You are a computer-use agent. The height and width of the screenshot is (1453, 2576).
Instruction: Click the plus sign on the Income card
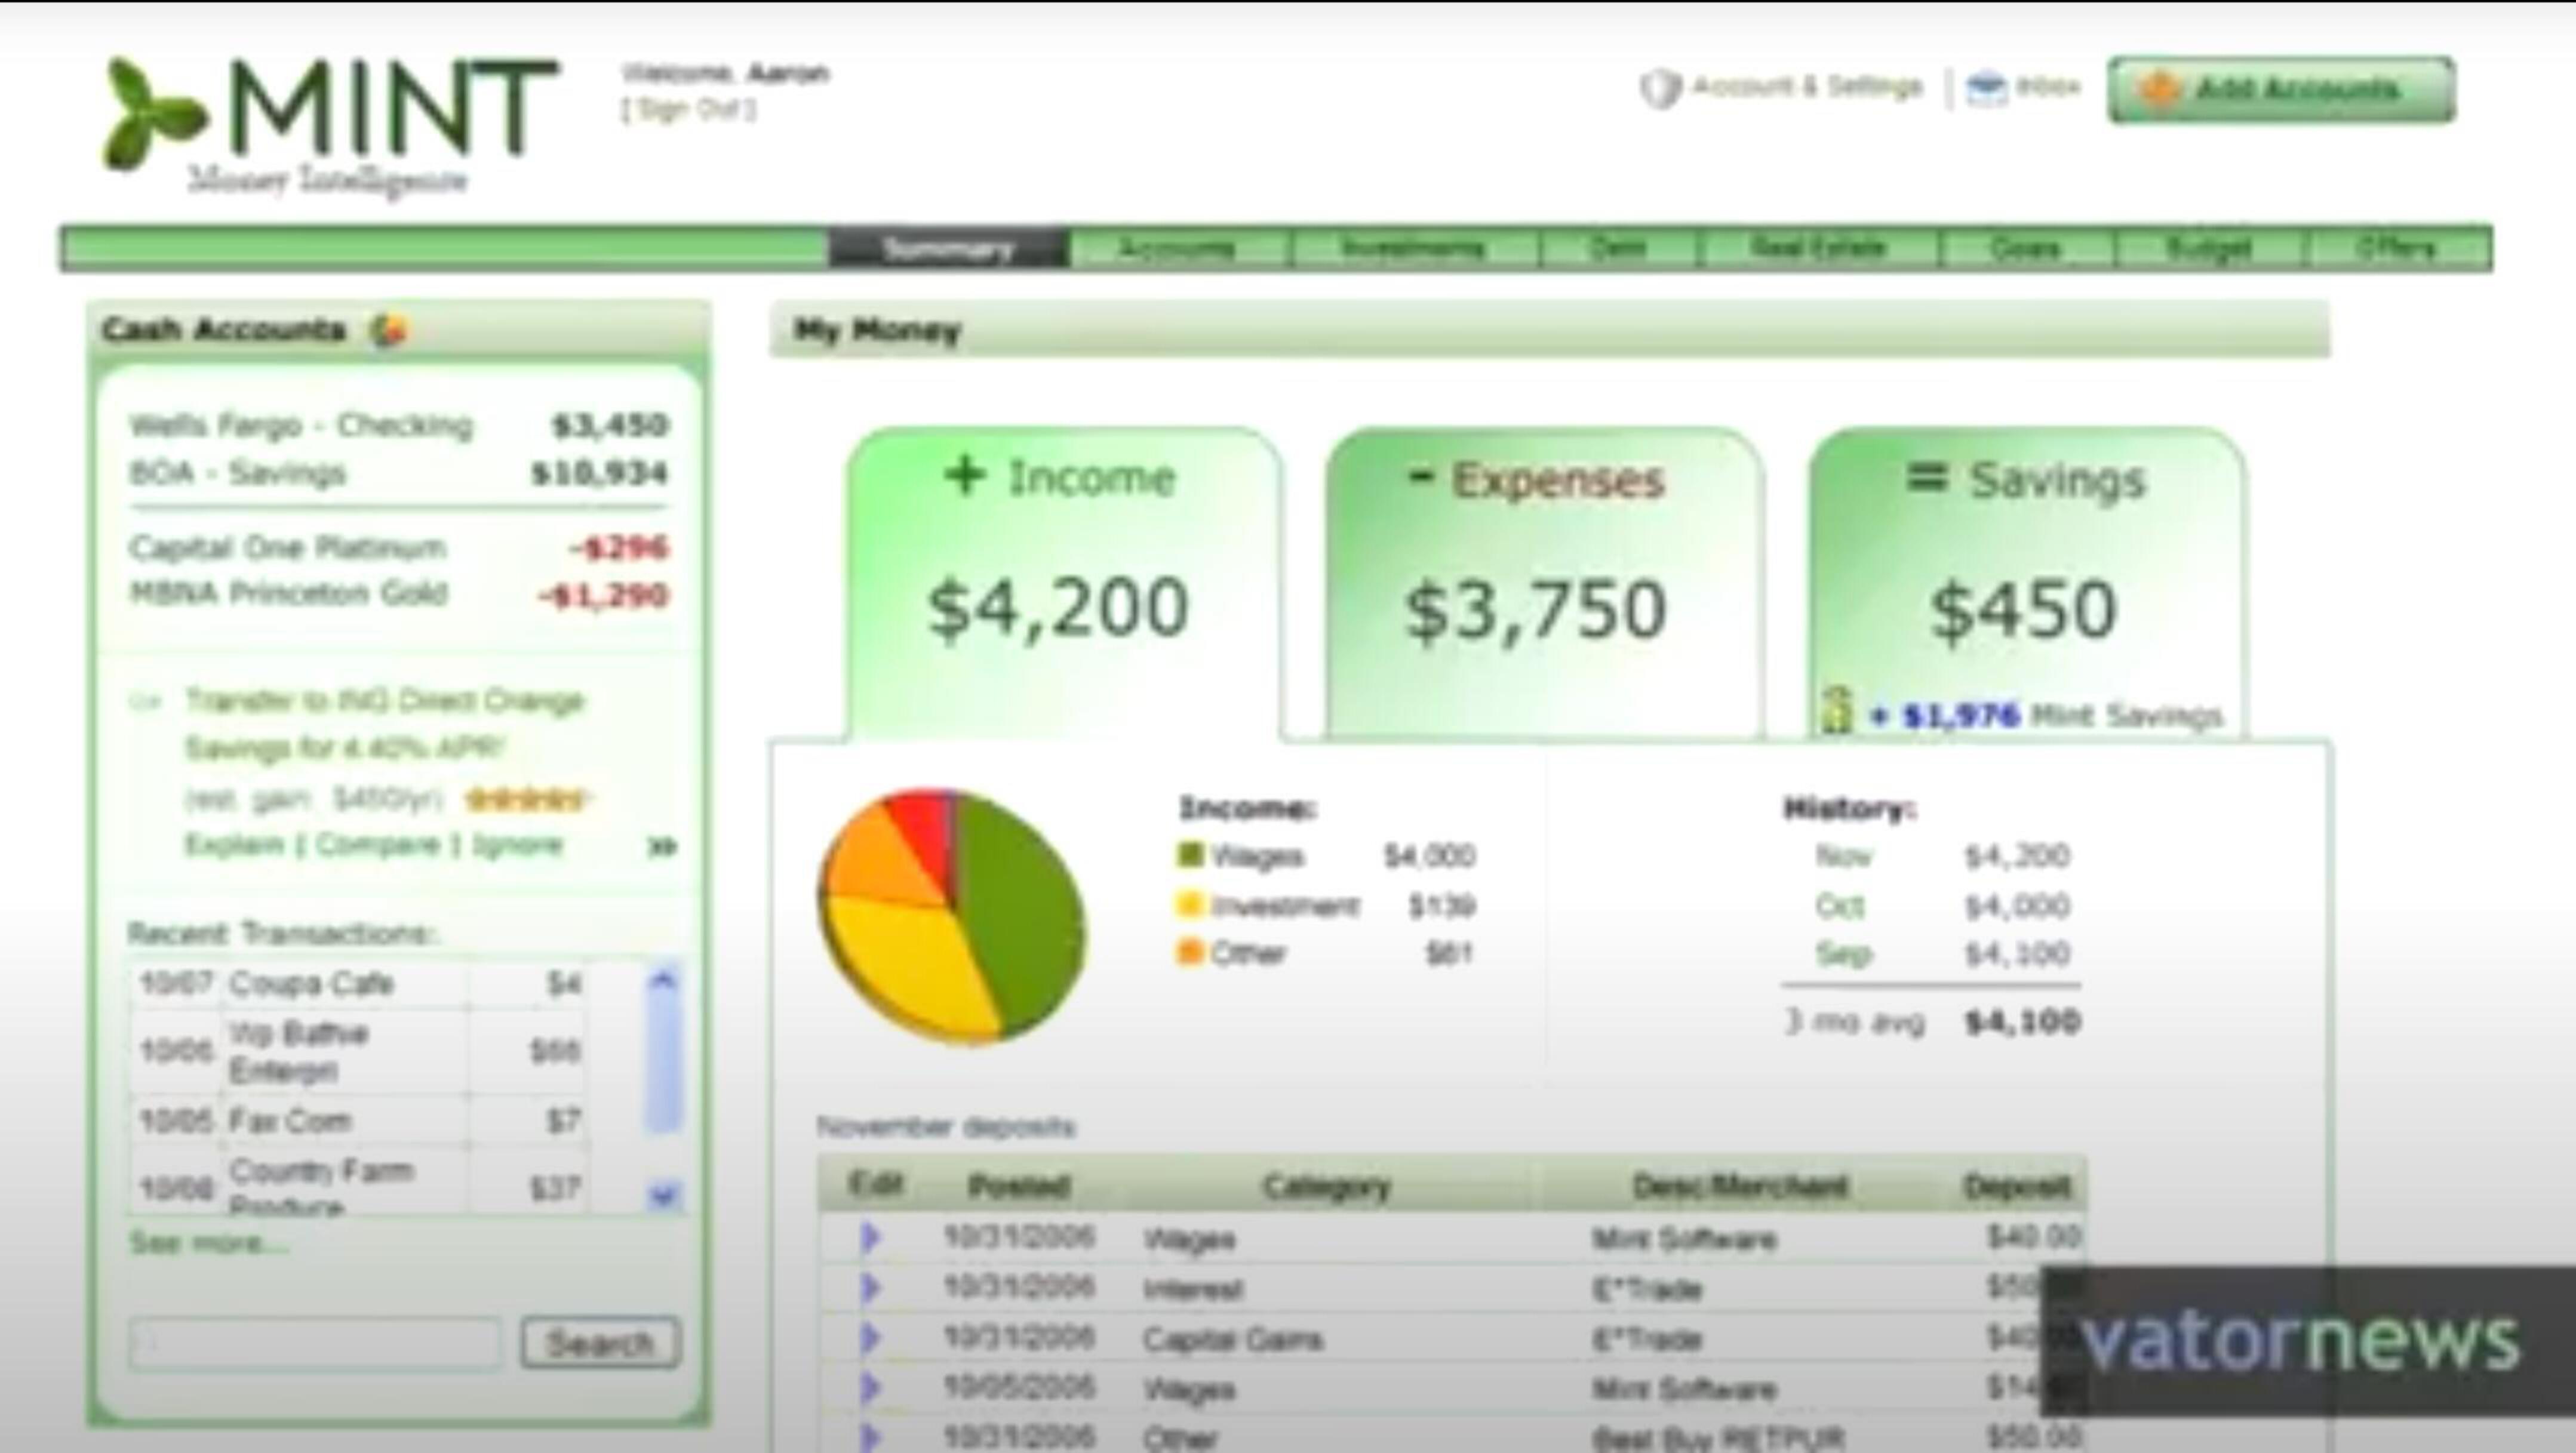point(965,475)
